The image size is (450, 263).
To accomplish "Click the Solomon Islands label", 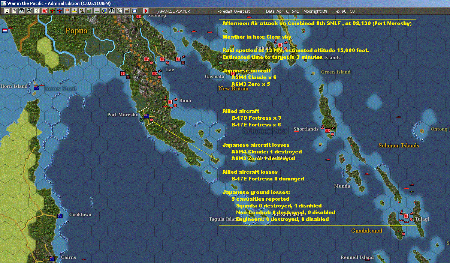I will click(x=399, y=146).
